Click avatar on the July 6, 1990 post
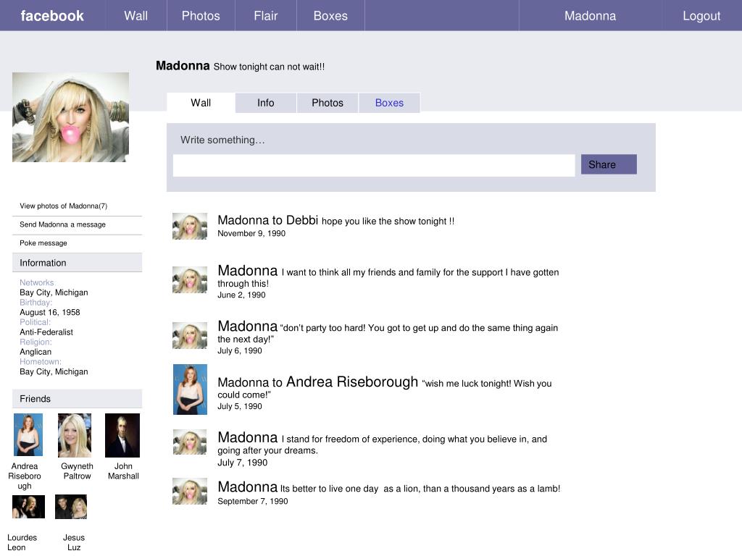742x556 pixels. tap(190, 335)
